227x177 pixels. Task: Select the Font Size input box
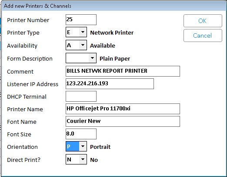click(x=81, y=134)
